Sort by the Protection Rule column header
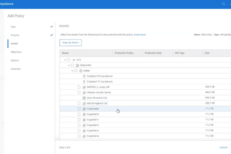 (x=153, y=53)
